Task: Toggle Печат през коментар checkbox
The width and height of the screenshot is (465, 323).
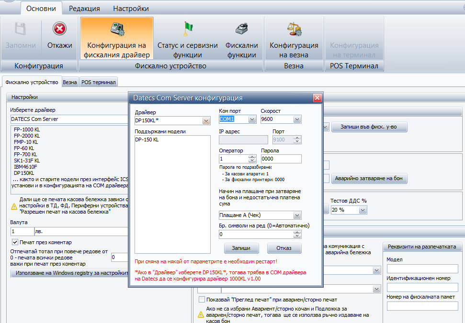Action: tap(15, 242)
